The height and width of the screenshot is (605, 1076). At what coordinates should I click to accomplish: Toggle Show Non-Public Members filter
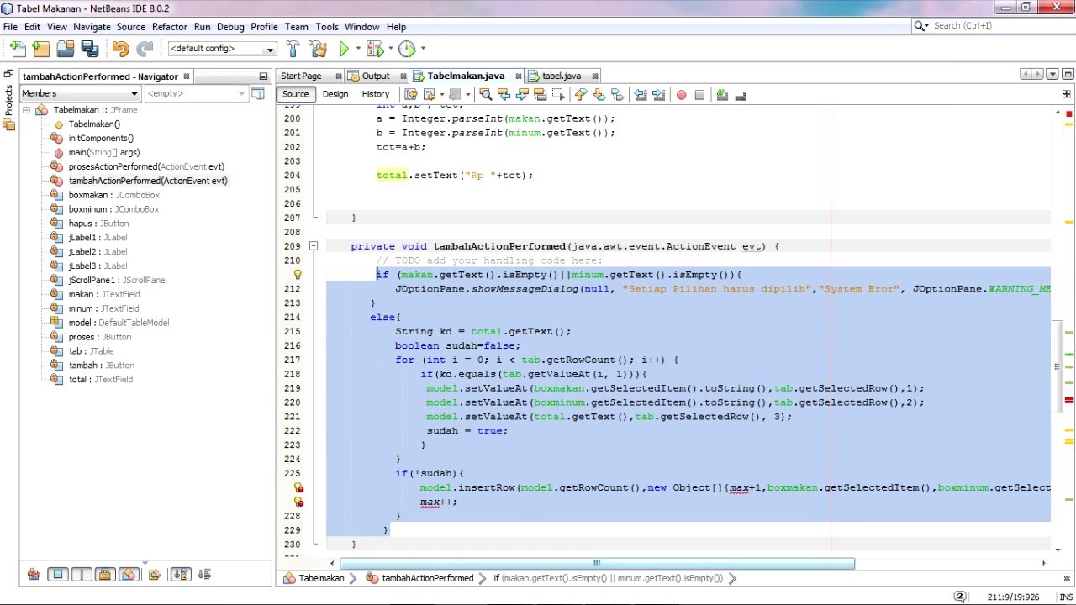coord(105,575)
